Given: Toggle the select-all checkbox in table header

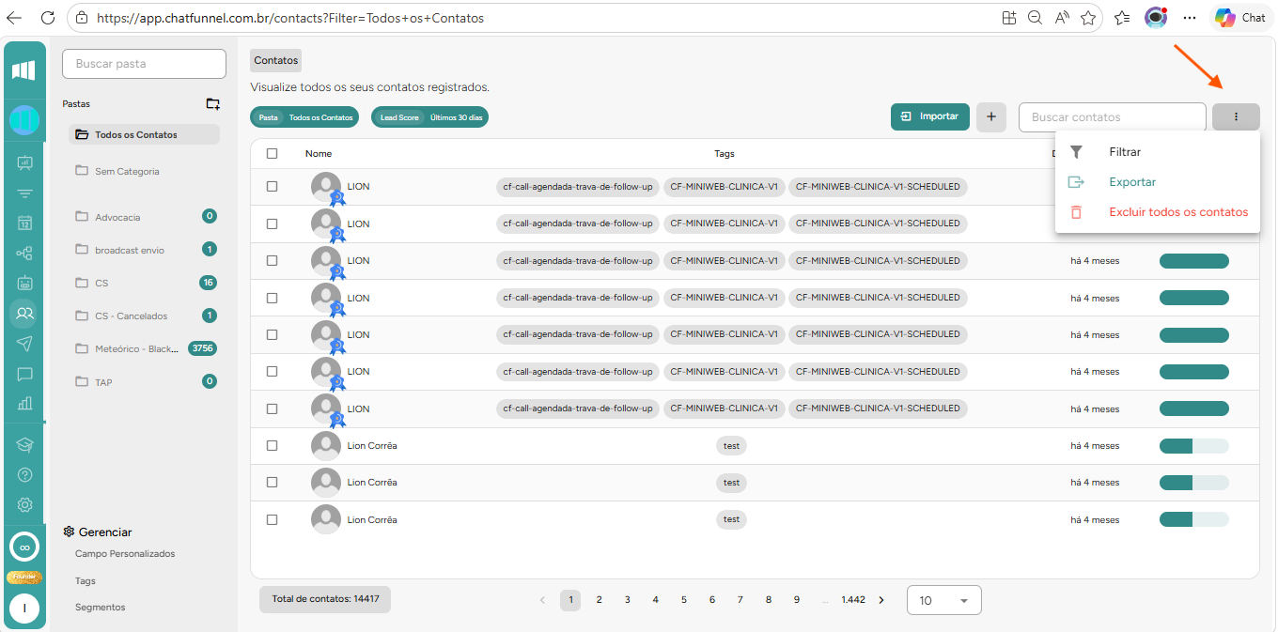Looking at the screenshot, I should [273, 153].
